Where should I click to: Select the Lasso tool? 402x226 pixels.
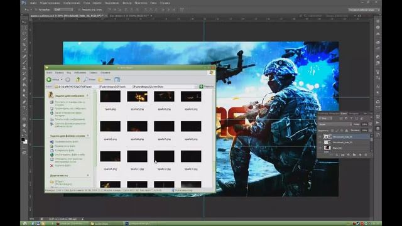pyautogui.click(x=24, y=33)
